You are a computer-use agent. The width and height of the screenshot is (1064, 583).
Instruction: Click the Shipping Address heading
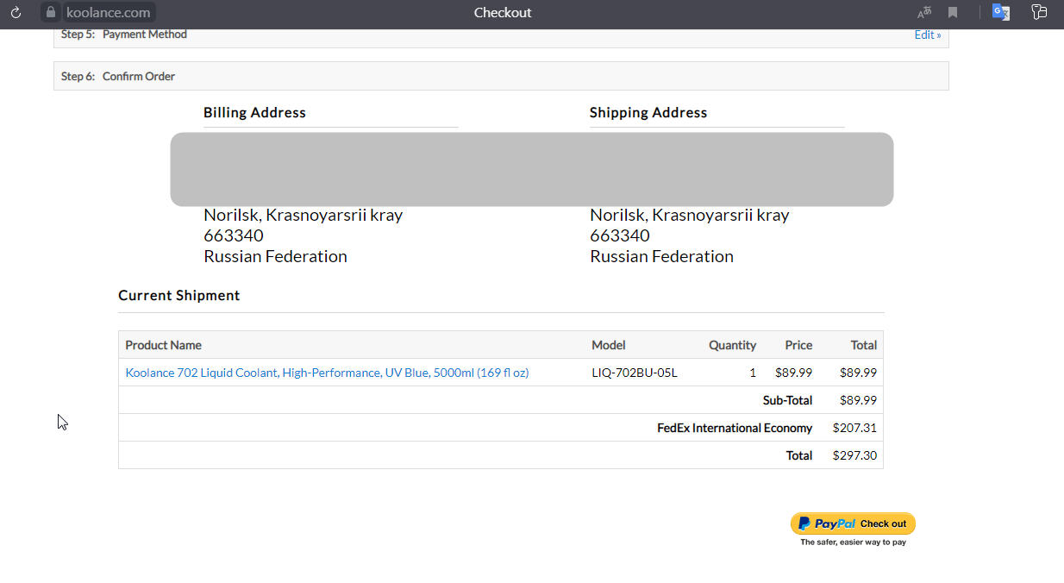click(648, 113)
